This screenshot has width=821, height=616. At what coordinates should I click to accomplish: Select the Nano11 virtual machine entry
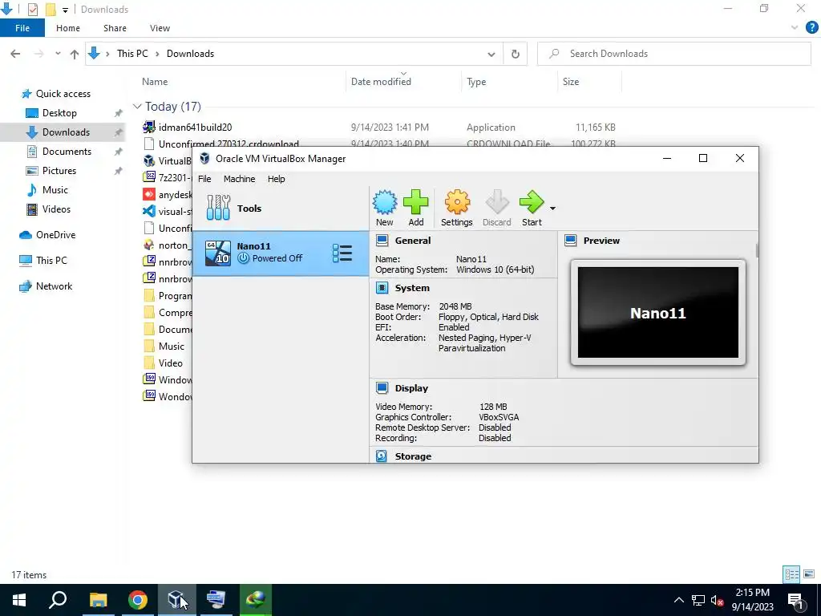tap(280, 253)
